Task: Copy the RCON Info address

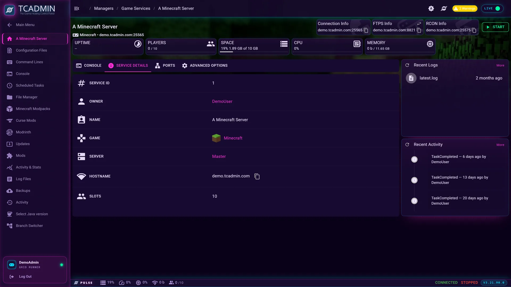Action: pos(474,30)
